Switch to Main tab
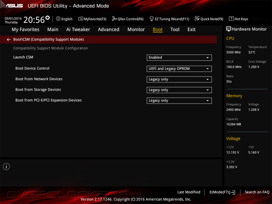Screen dimensions: 272x204 tap(53, 29)
